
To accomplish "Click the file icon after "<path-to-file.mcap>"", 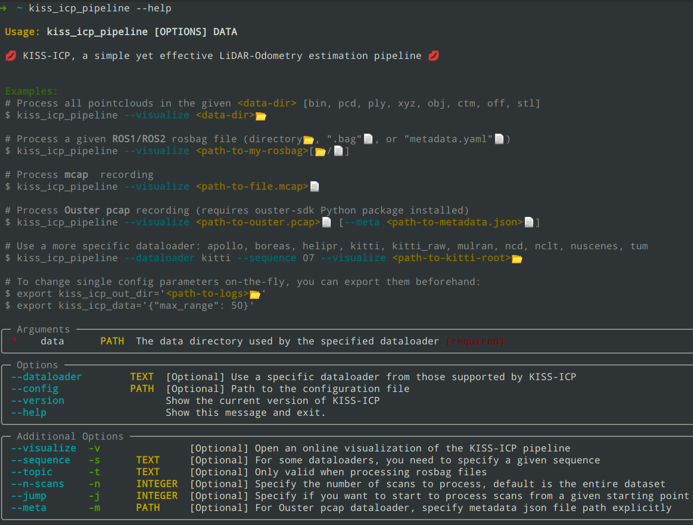I will [315, 187].
